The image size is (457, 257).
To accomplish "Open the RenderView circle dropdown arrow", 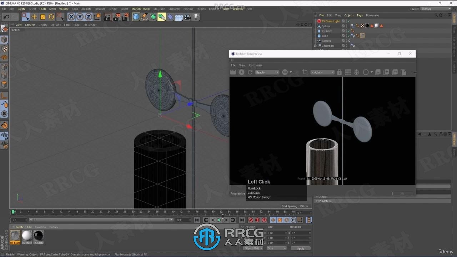I will (x=372, y=72).
